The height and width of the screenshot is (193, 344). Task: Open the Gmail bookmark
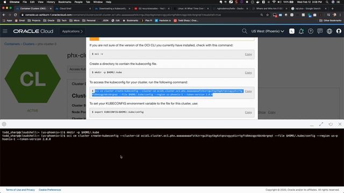tap(20, 20)
